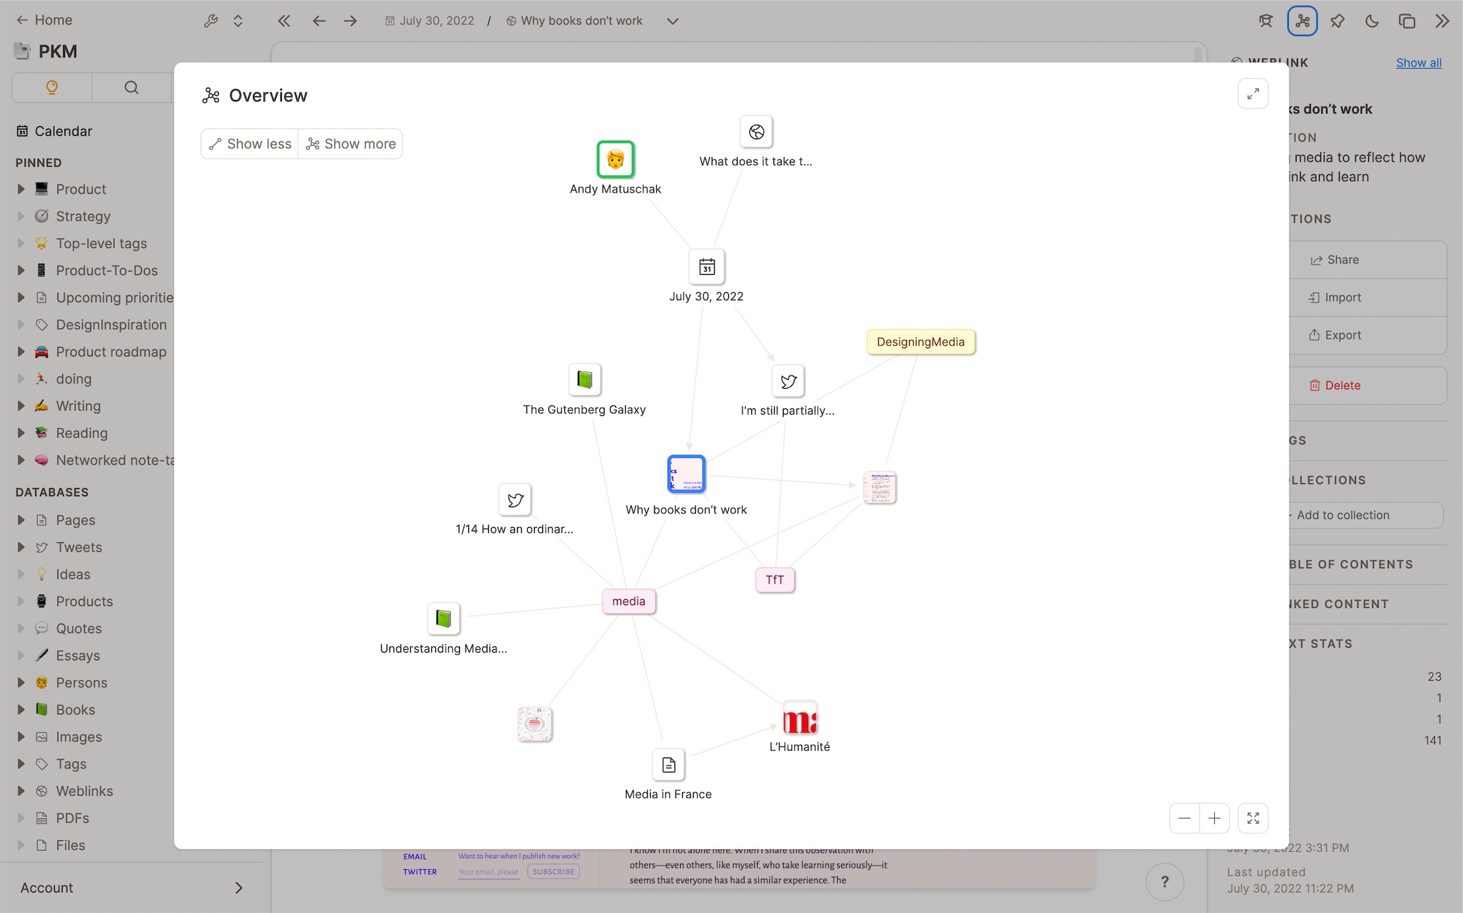
Task: Open the Andy Matuschak person node
Action: pyautogui.click(x=615, y=159)
